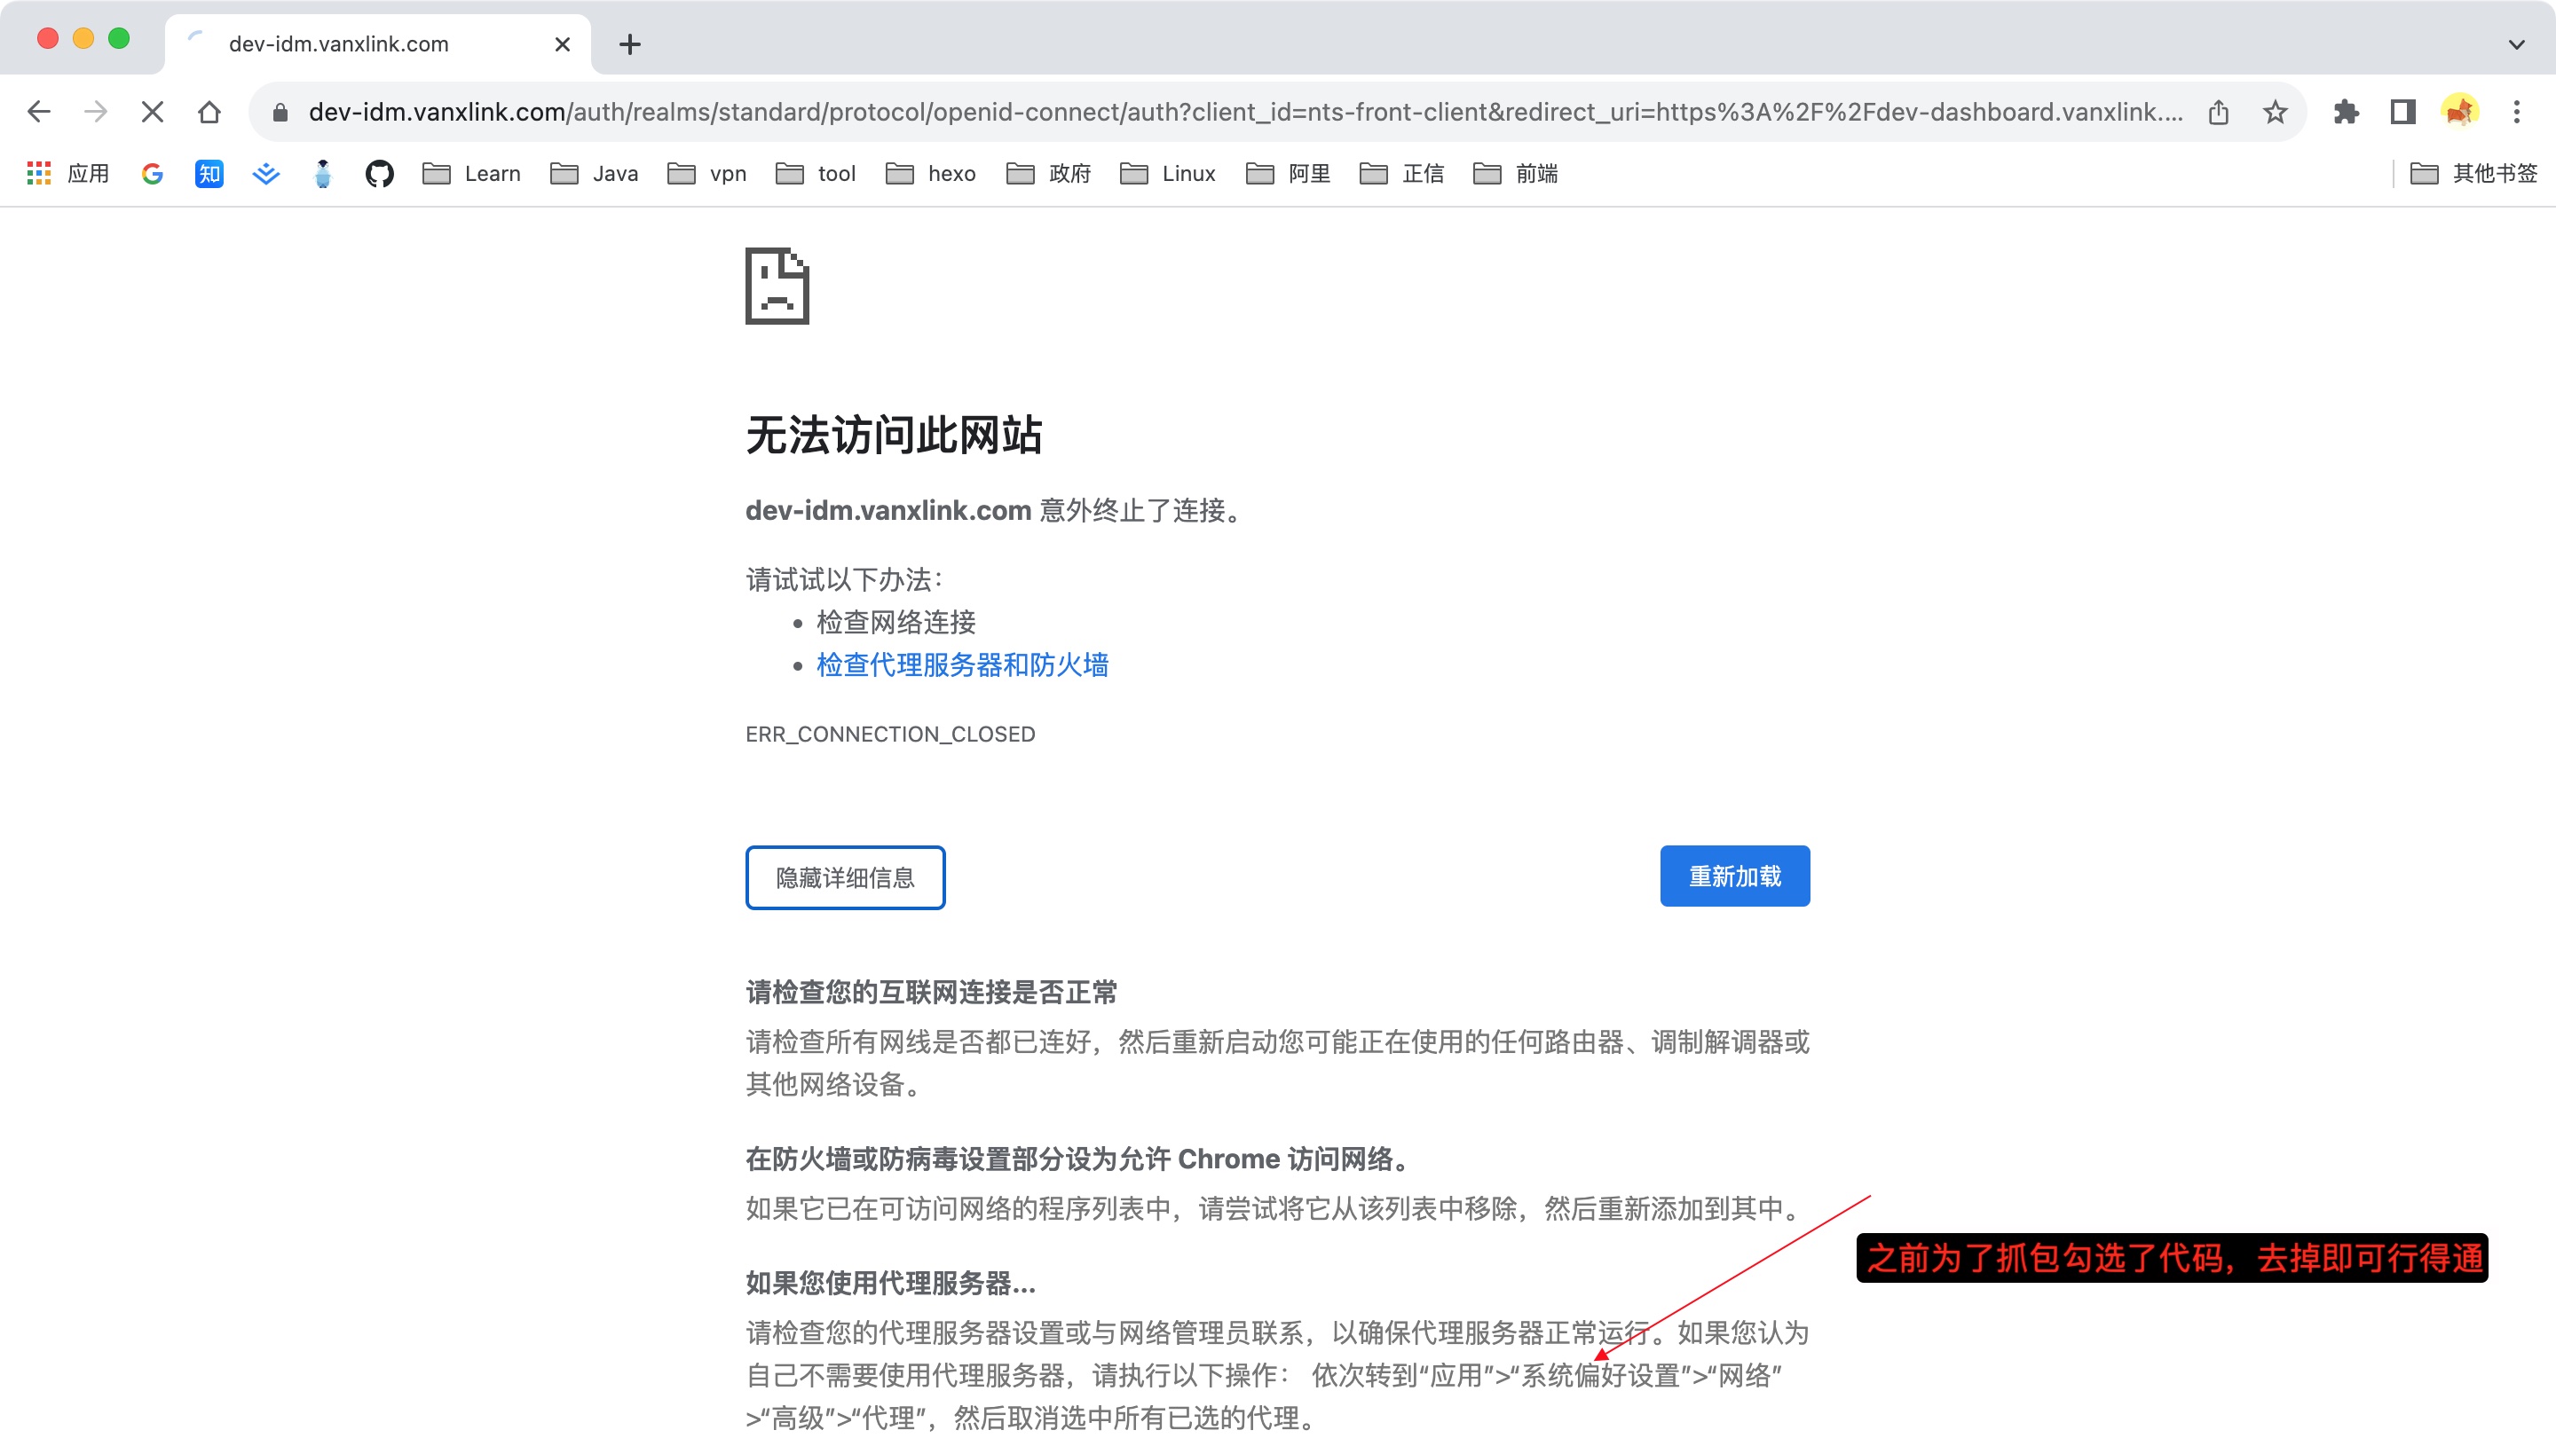Select the dev-idm.vanxlink.com tab

coord(338,43)
